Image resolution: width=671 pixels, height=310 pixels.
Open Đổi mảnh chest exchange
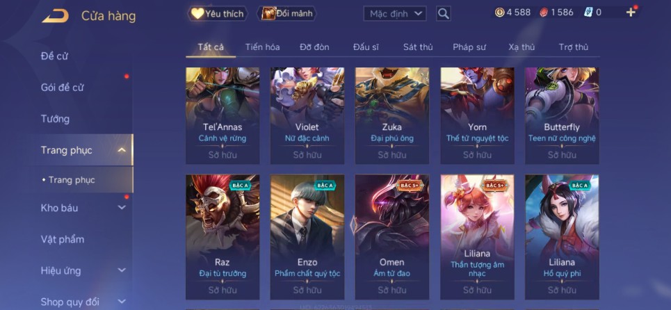(x=286, y=13)
